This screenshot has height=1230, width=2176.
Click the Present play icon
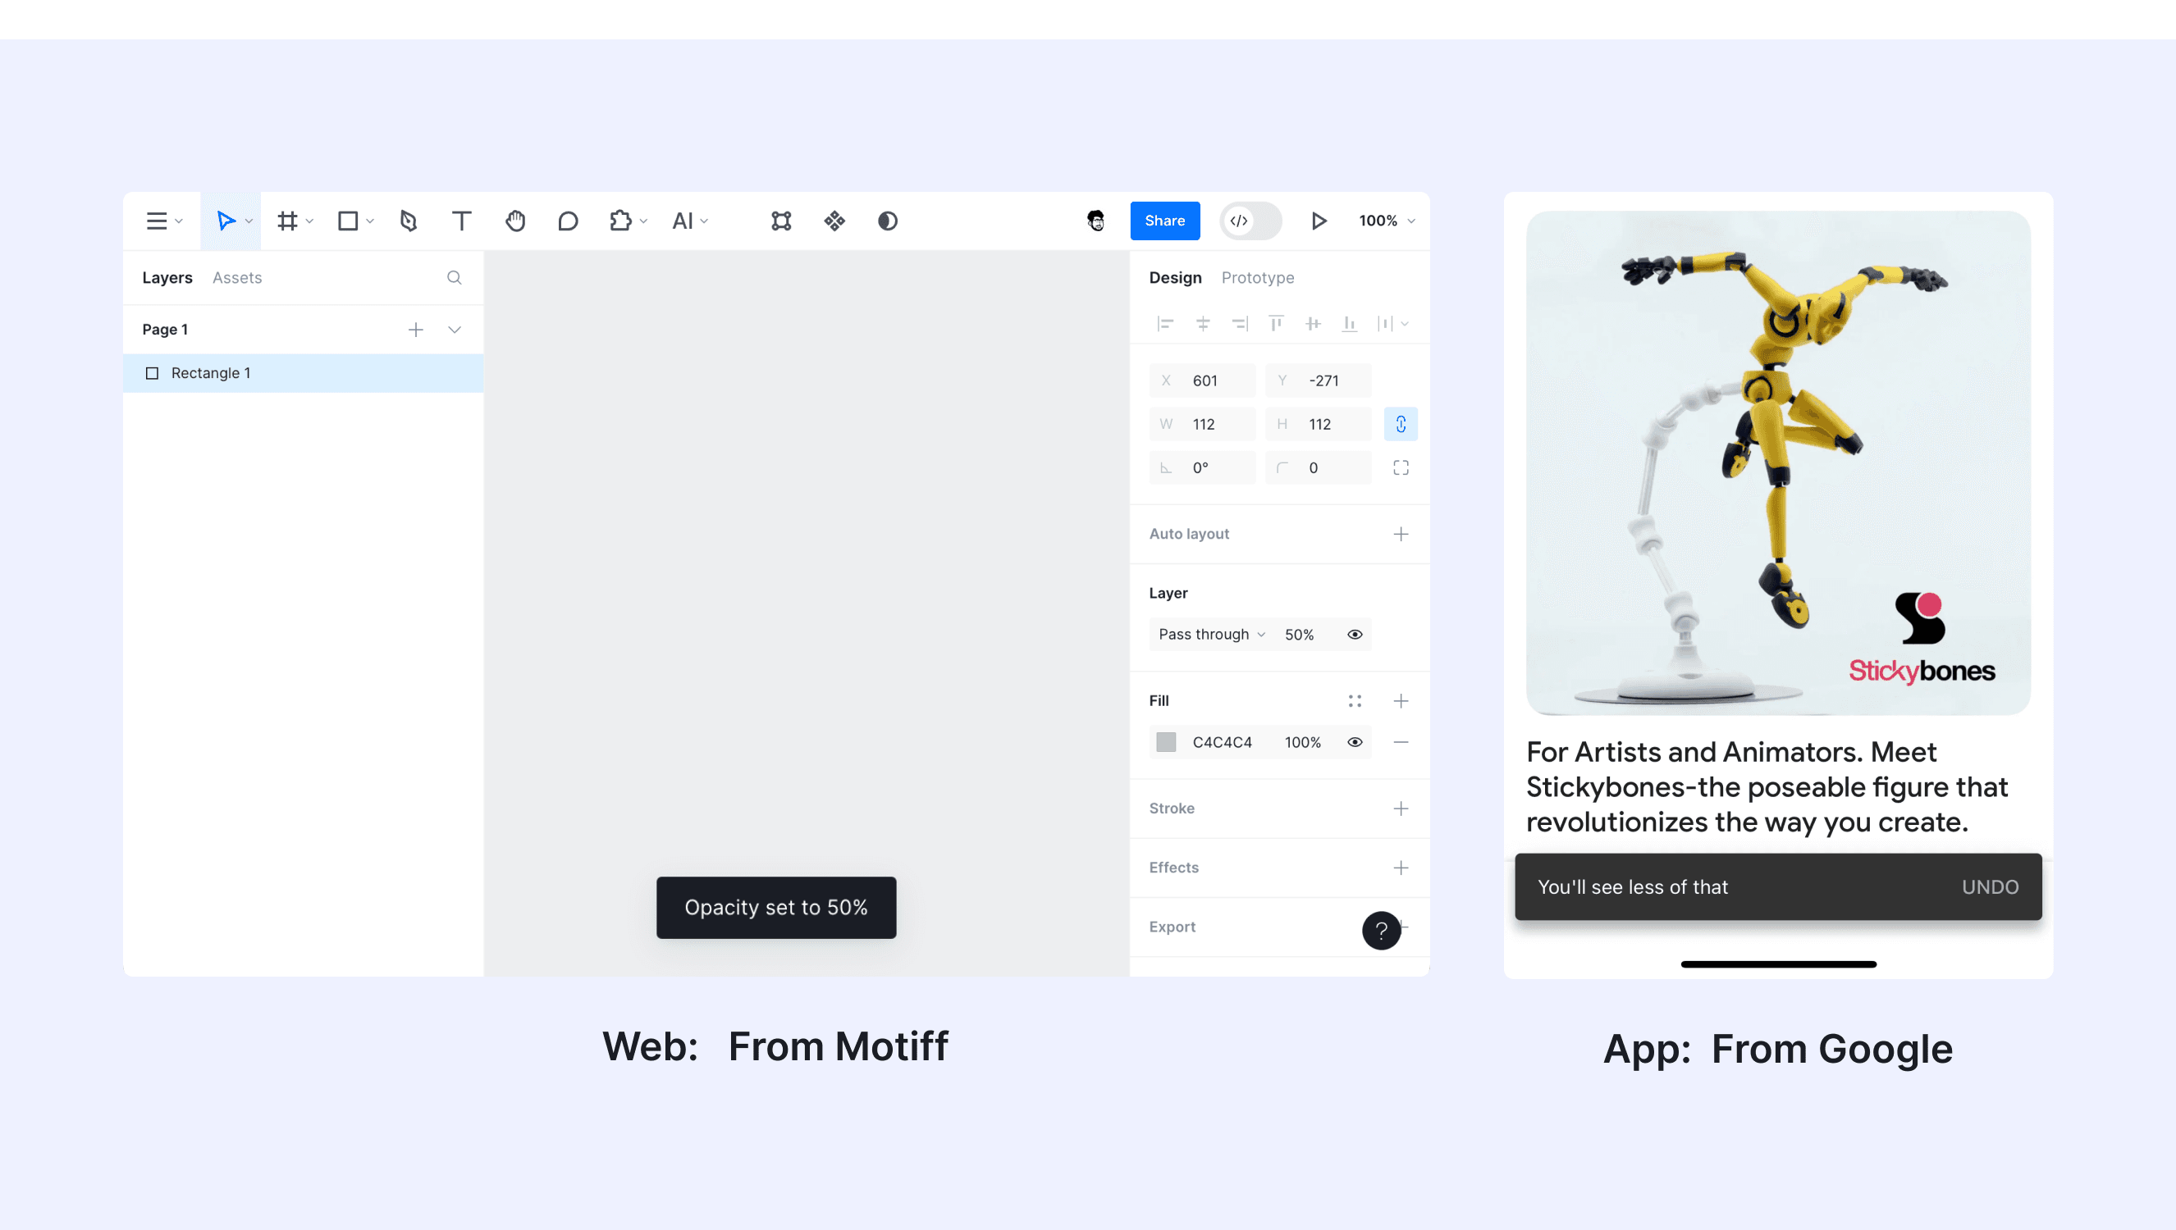click(x=1319, y=221)
